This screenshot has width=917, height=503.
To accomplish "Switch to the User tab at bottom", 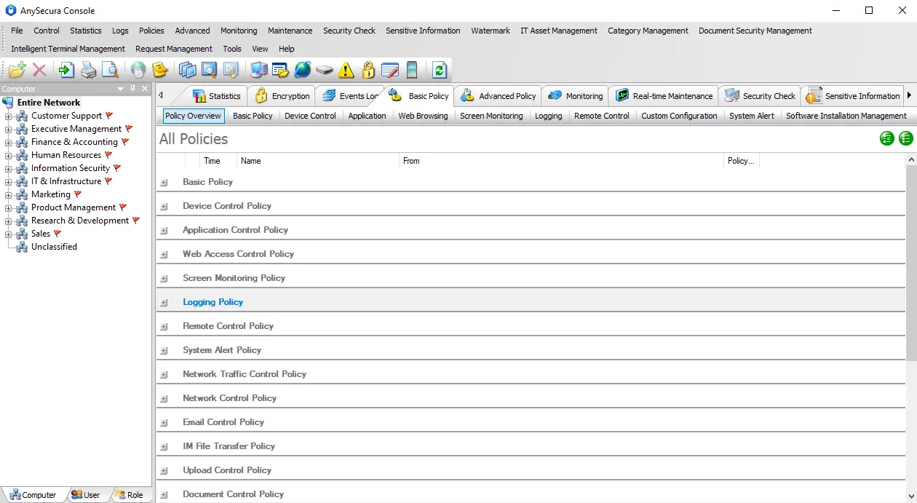I will (x=86, y=495).
